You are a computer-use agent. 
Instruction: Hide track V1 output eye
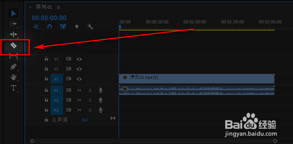(x=79, y=79)
